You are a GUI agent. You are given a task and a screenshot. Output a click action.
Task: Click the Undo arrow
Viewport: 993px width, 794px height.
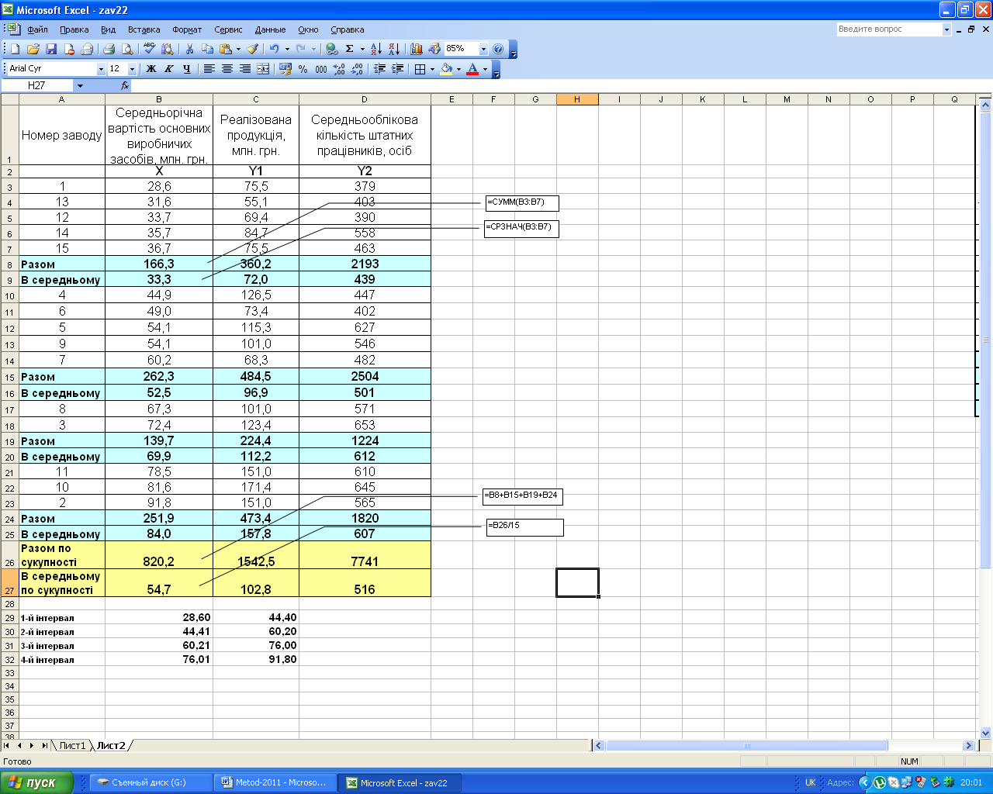[x=275, y=49]
